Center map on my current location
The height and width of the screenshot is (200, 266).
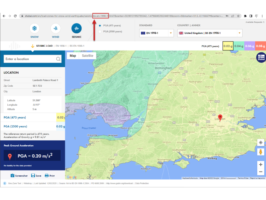coord(261,142)
